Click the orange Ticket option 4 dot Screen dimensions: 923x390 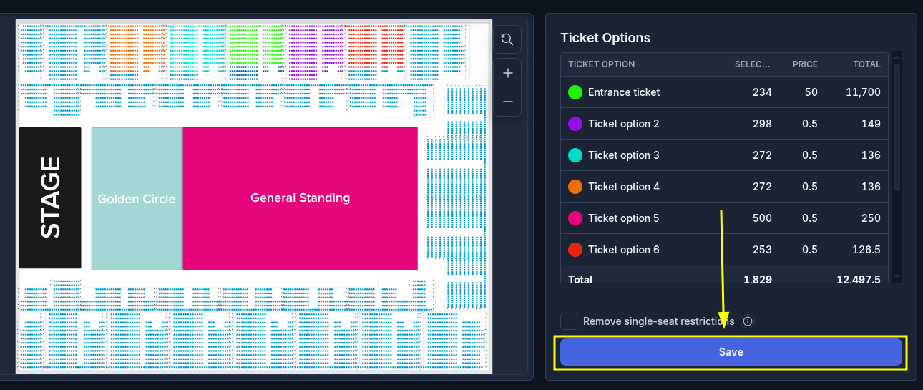(x=575, y=187)
